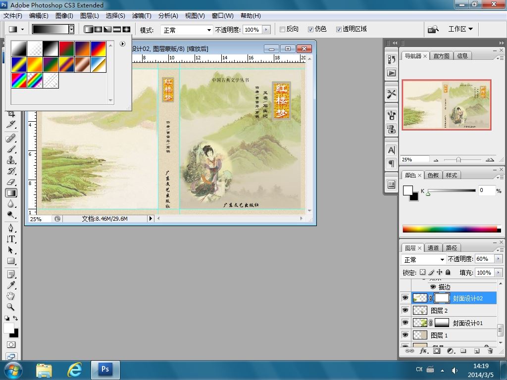Screen dimensions: 507x380
Task: Toggle lock transparent pixels
Action: [423, 273]
